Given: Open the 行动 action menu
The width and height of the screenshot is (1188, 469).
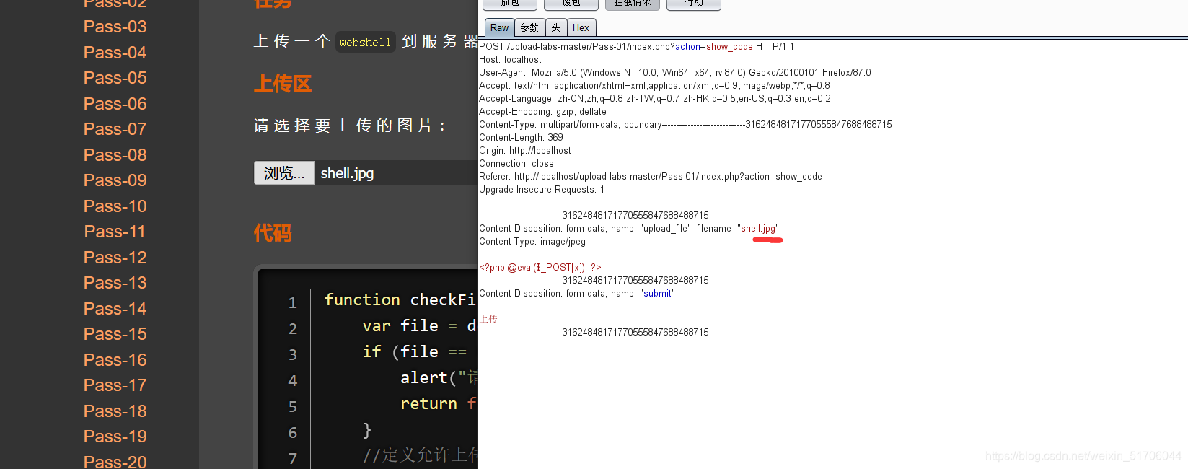Looking at the screenshot, I should point(694,4).
